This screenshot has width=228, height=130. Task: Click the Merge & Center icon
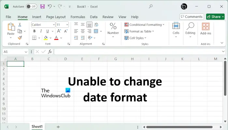pos(96,31)
